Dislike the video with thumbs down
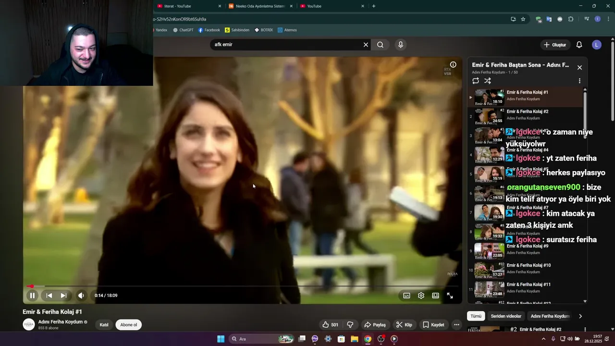Screen dimensions: 615x346 tap(350, 325)
